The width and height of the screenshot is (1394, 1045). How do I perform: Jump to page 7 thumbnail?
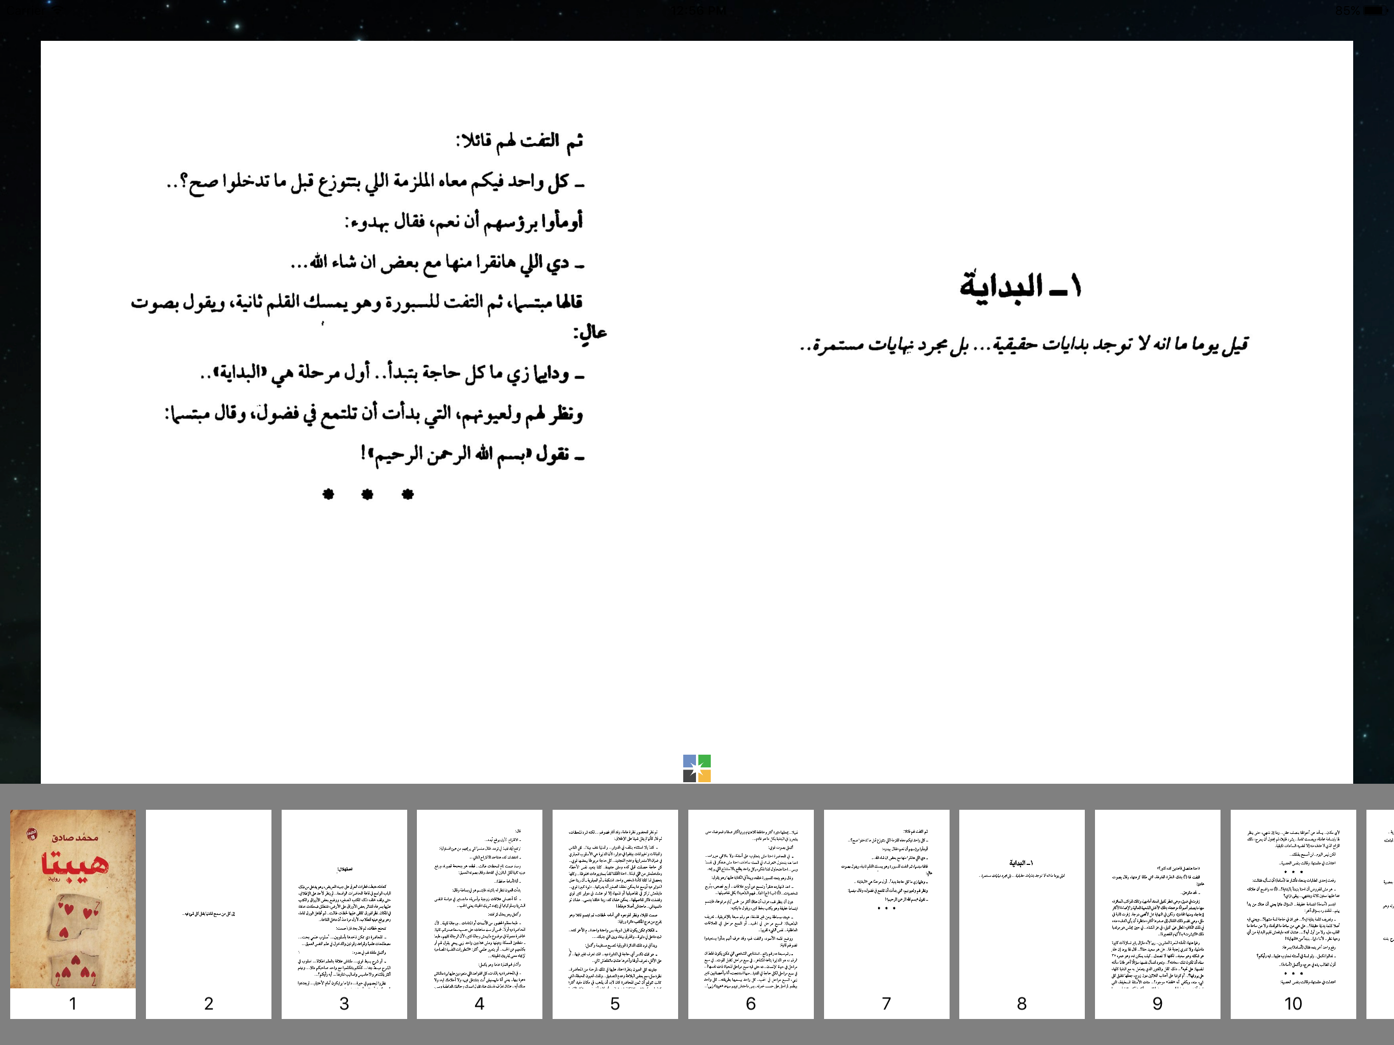886,914
